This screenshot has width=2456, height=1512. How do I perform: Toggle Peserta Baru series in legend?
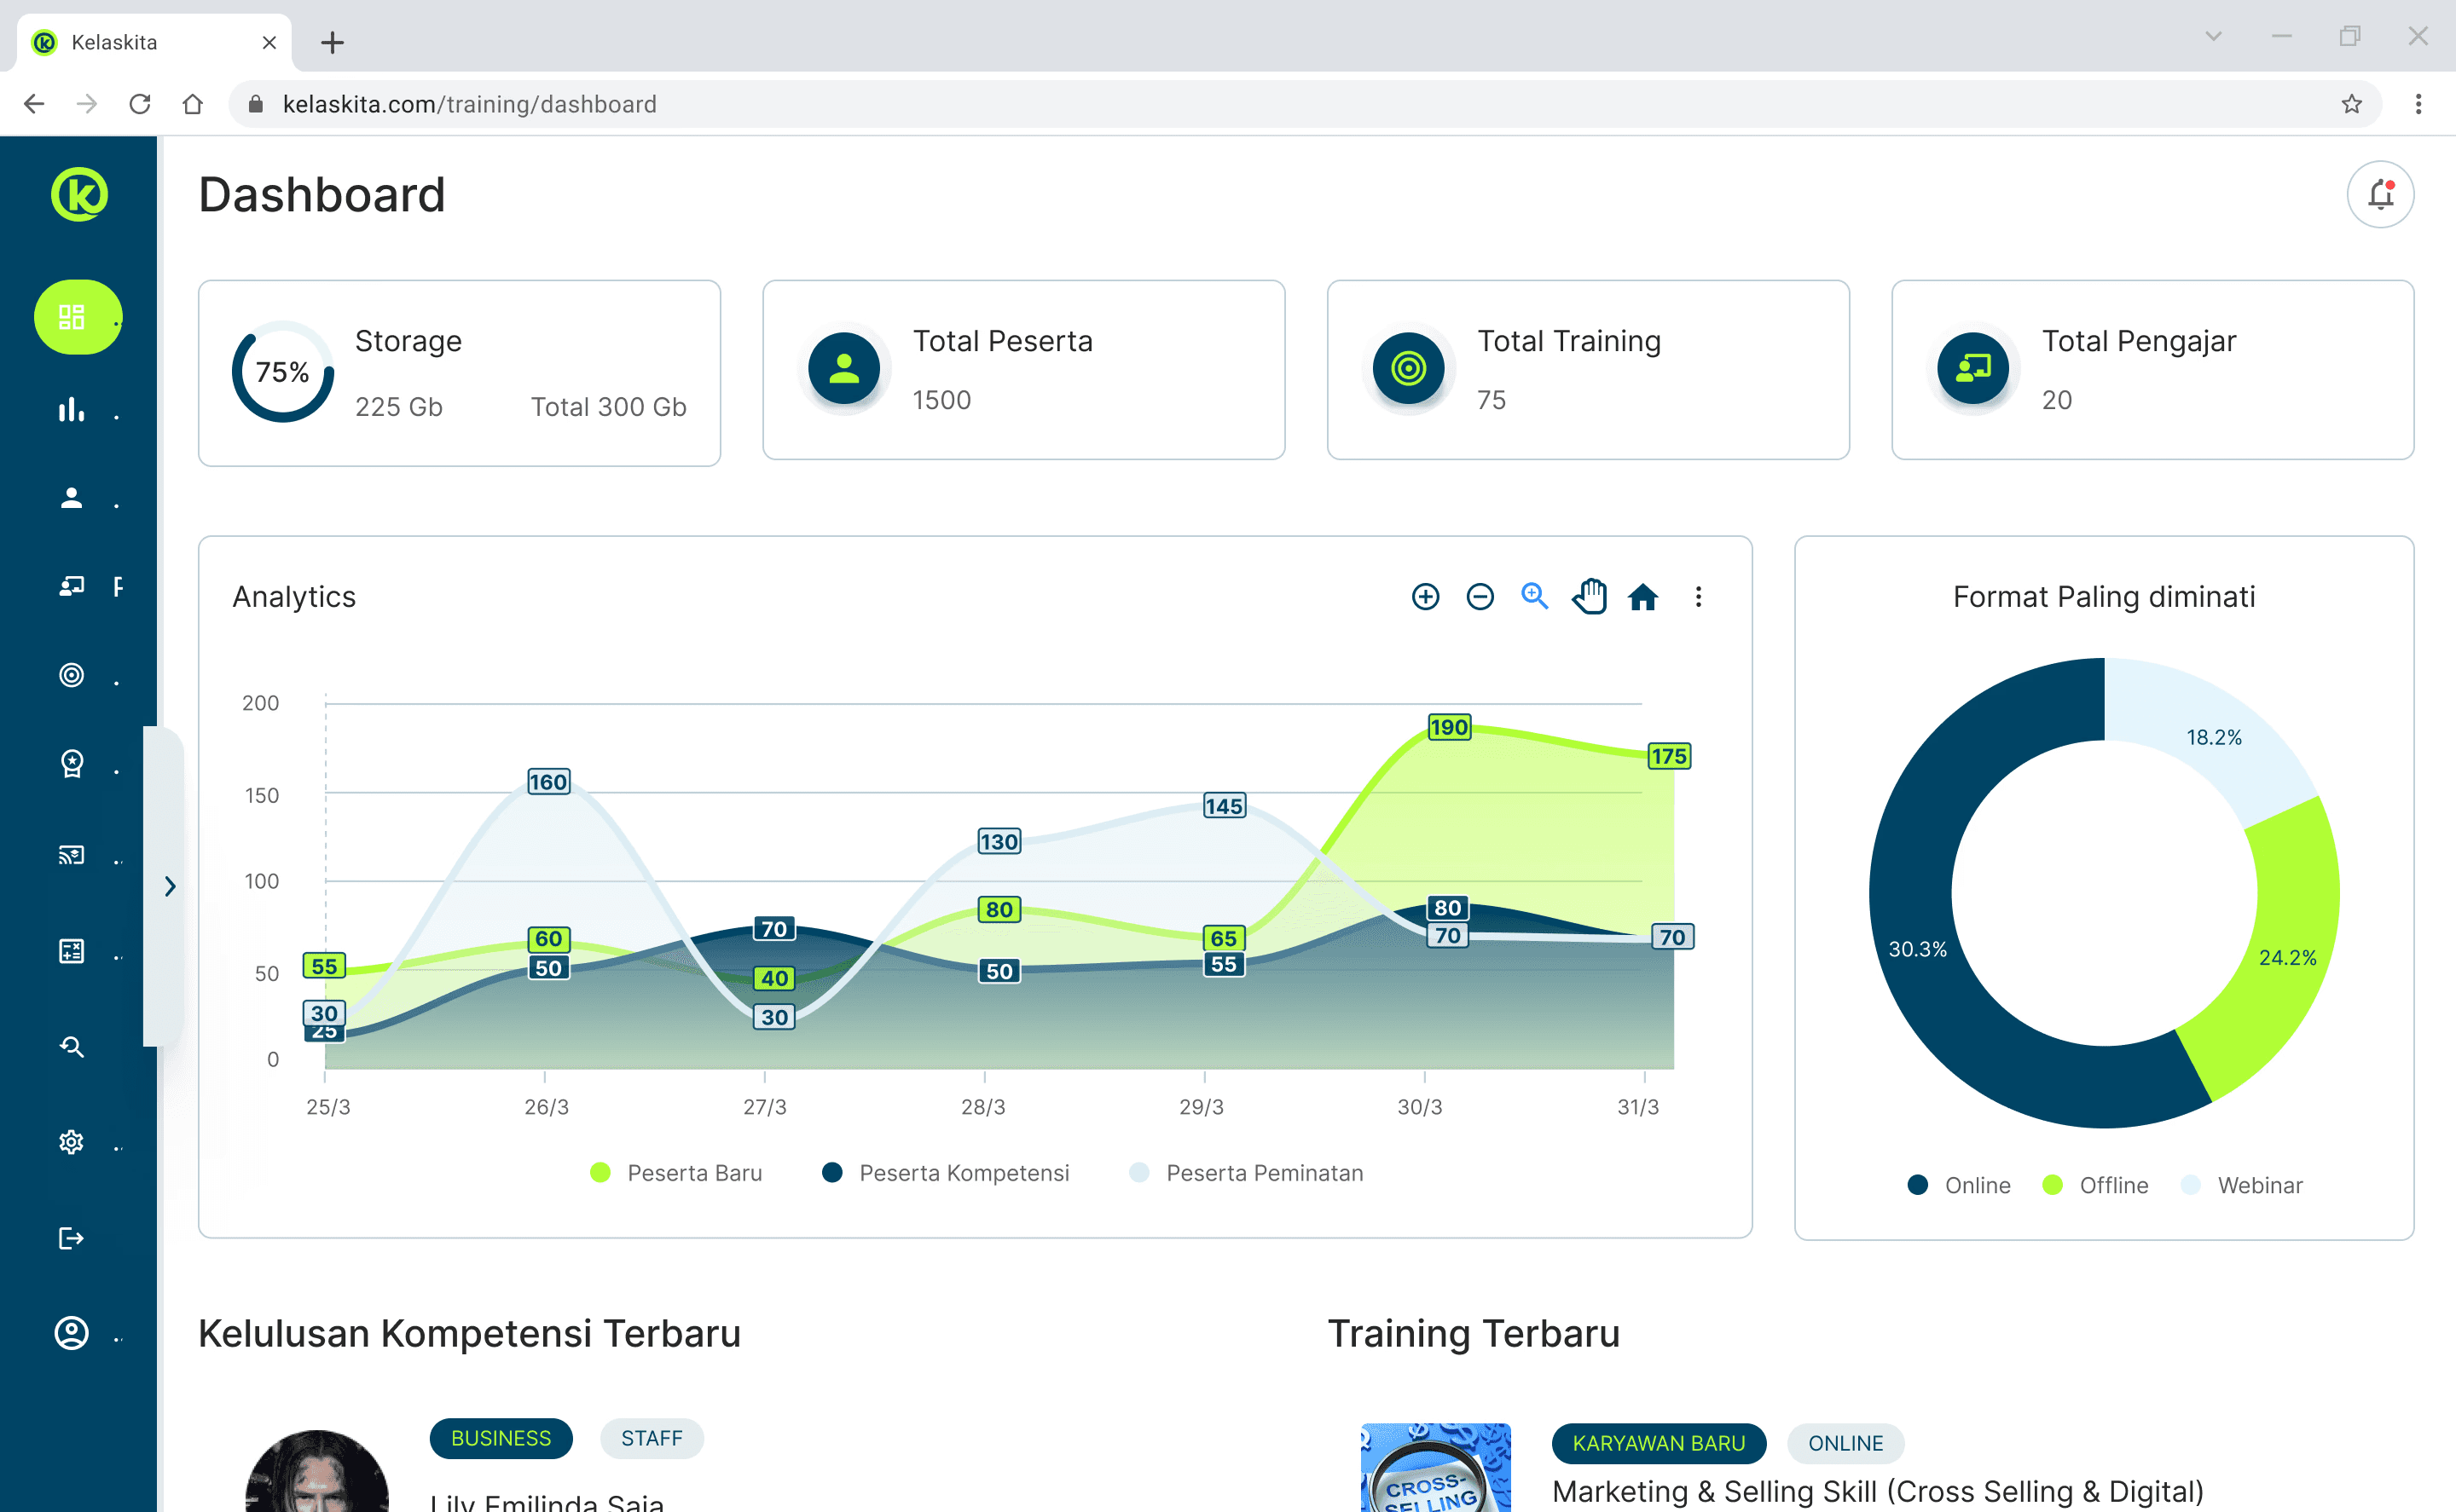coord(693,1173)
